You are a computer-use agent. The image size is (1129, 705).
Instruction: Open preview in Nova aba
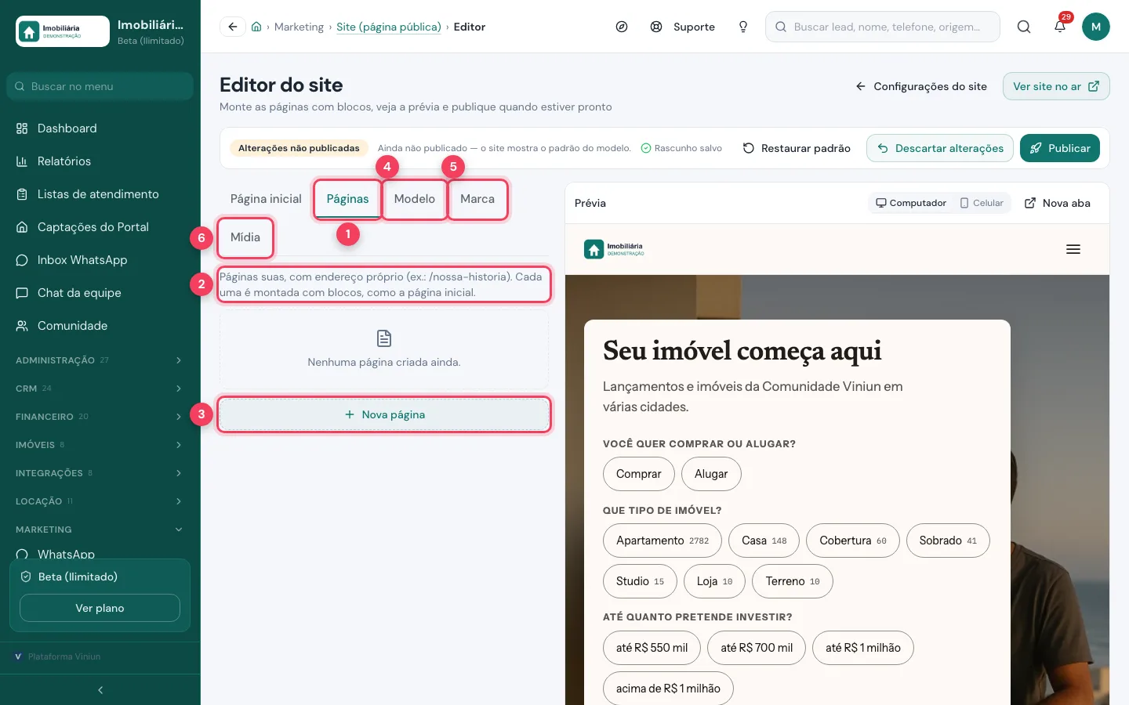pos(1058,203)
